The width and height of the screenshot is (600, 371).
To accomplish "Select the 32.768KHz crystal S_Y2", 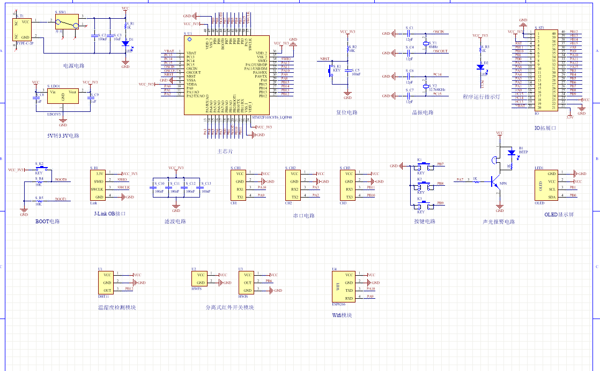I will tap(426, 86).
